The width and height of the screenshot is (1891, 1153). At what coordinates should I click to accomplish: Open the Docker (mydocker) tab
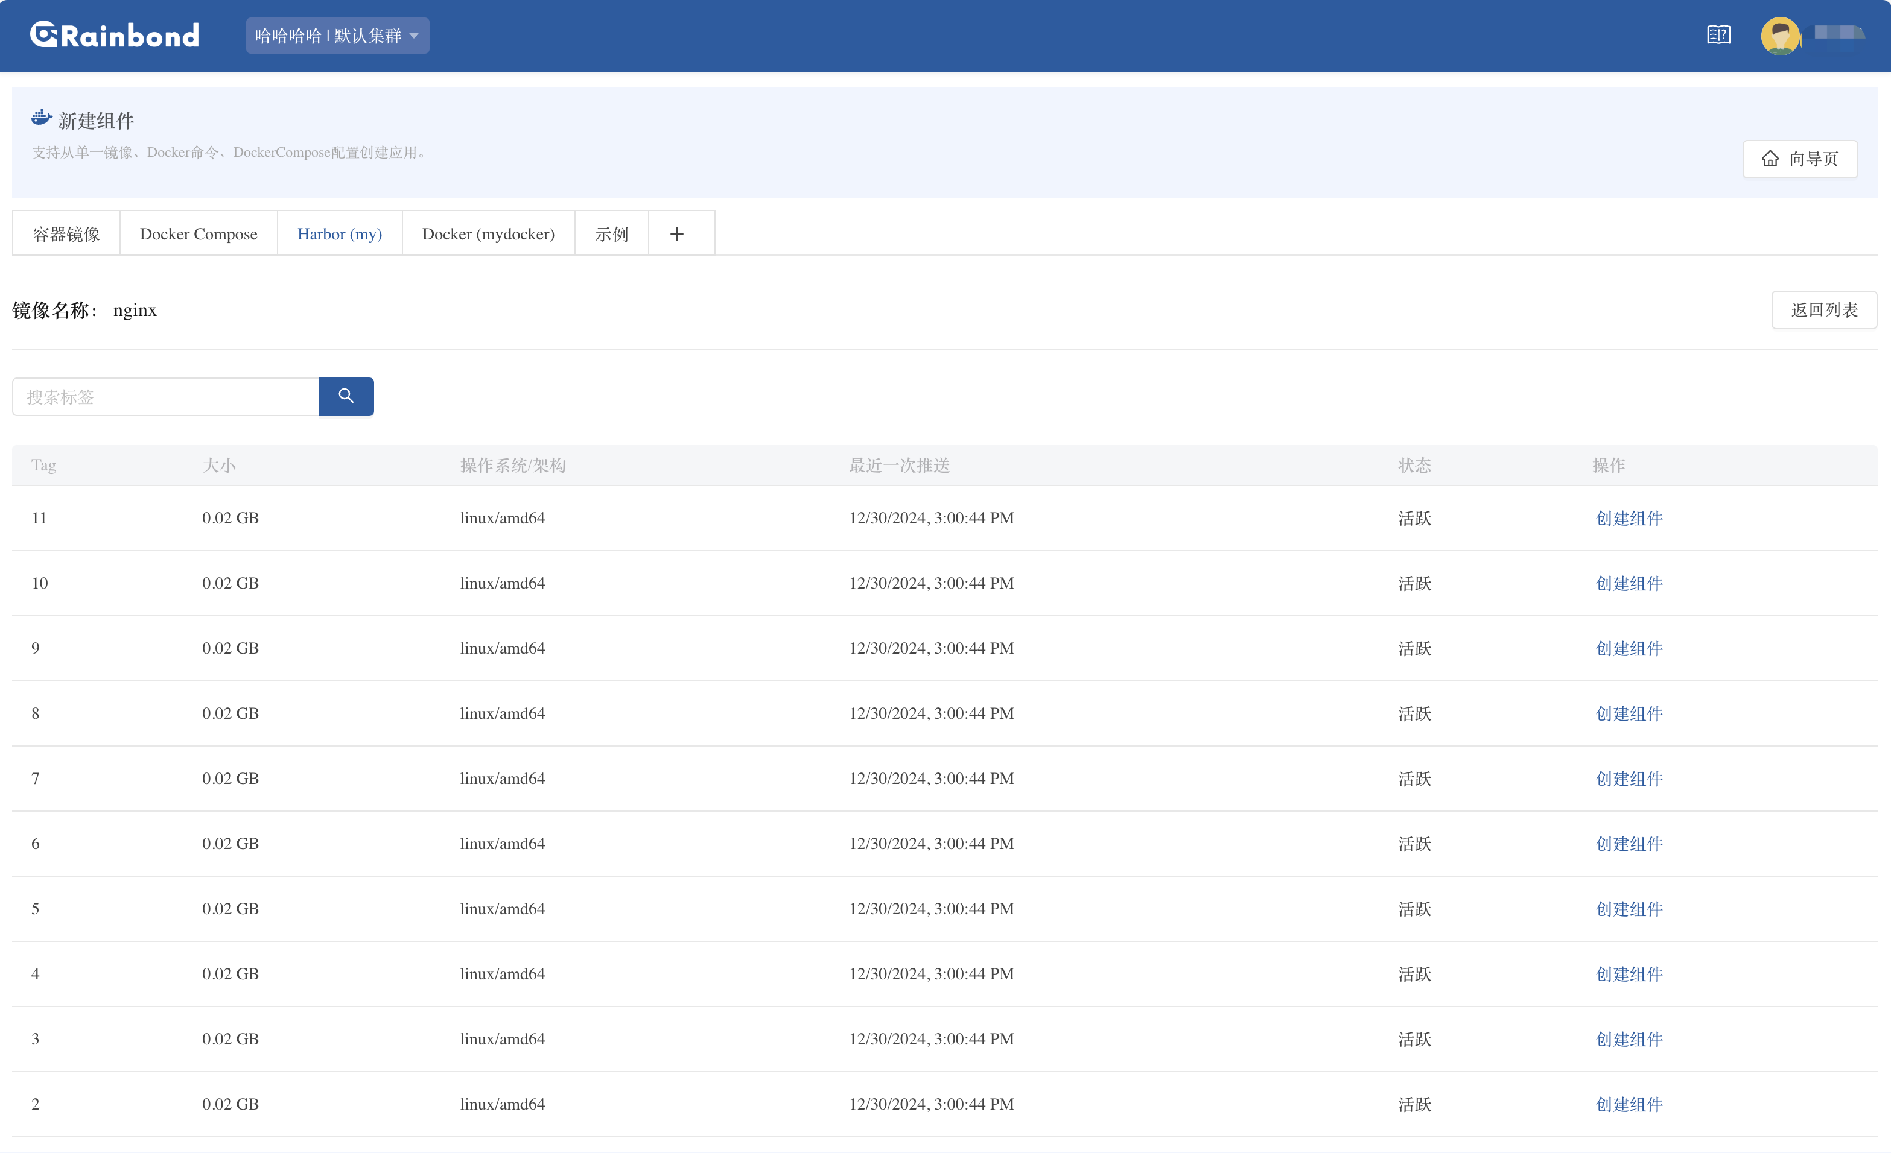488,234
